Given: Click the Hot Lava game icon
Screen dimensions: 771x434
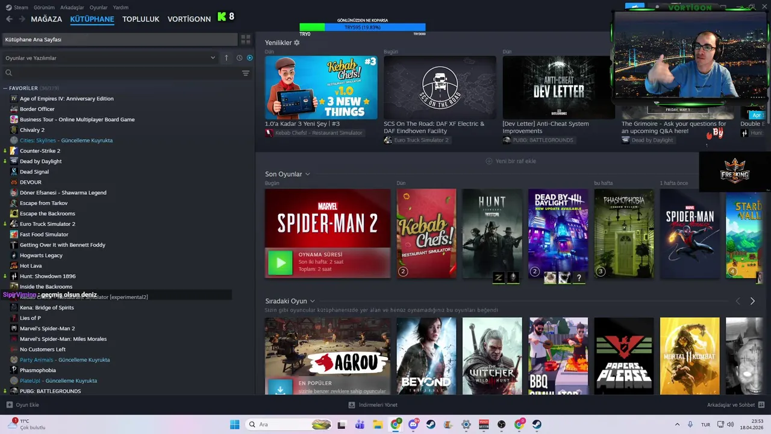Looking at the screenshot, I should click(14, 266).
